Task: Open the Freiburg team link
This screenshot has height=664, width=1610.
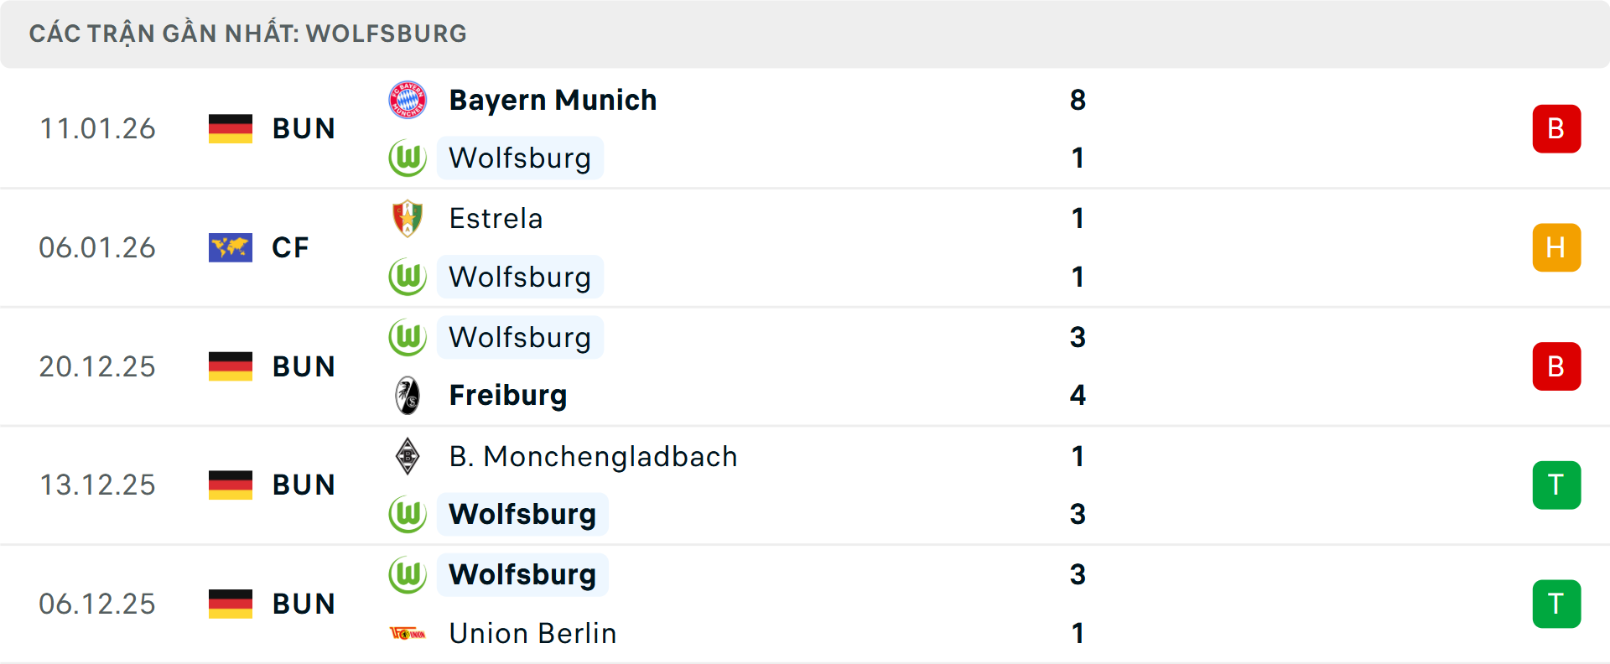Action: click(x=507, y=395)
